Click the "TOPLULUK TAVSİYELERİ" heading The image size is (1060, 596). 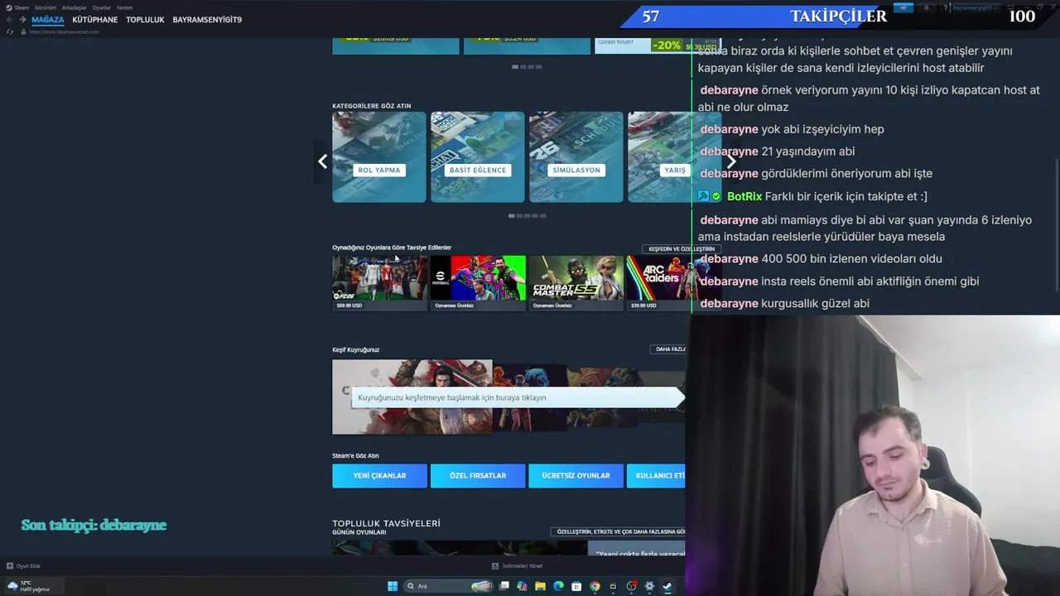coord(386,523)
